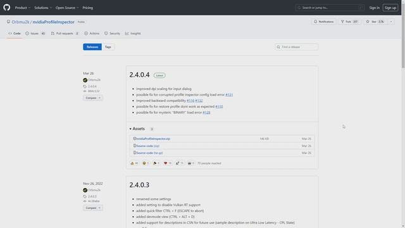Open issue #130 link
Screen dimensions: 405x228
click(219, 106)
